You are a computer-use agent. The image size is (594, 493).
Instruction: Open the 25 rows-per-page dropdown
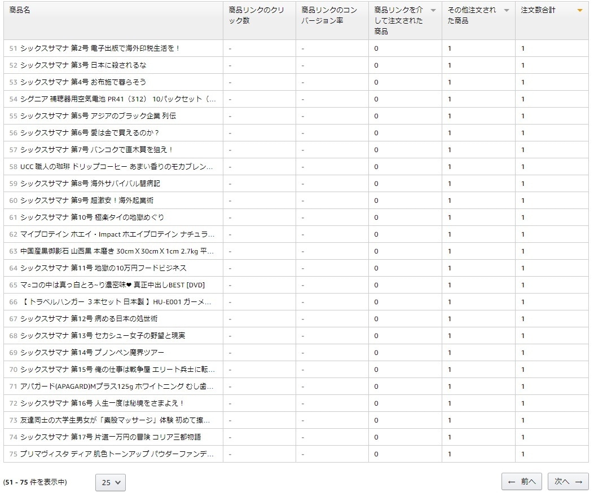click(110, 482)
